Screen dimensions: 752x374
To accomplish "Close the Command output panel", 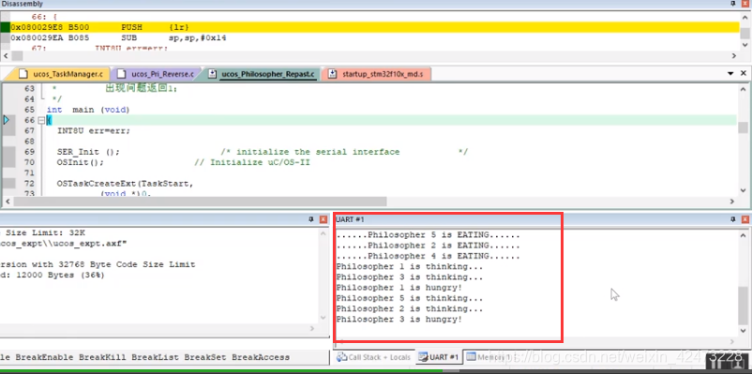I will coord(323,219).
